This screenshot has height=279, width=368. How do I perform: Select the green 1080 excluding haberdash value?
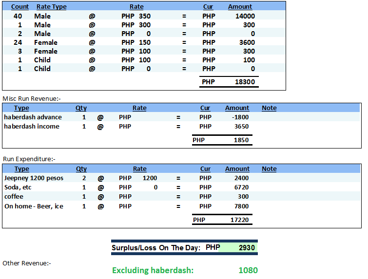point(248,270)
